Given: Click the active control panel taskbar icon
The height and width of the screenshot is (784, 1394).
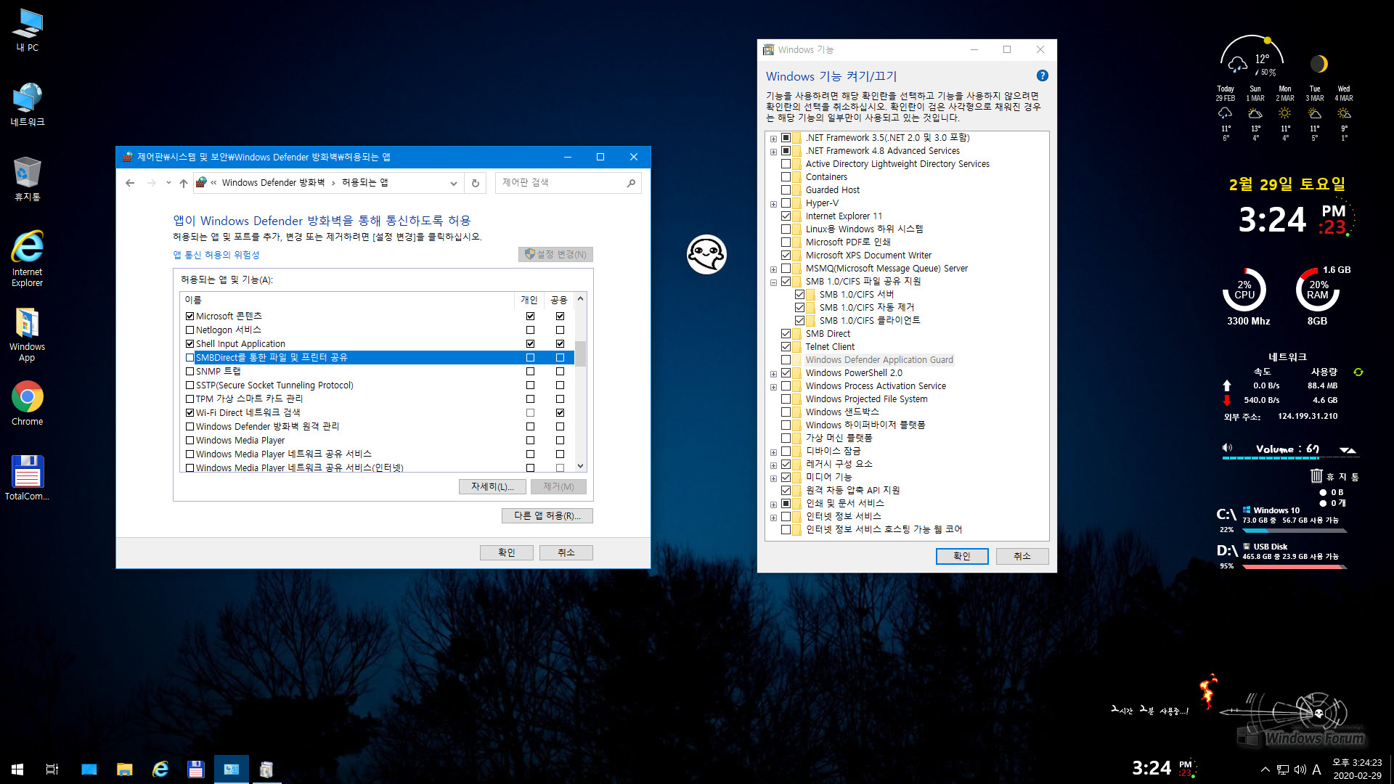Looking at the screenshot, I should tap(232, 769).
